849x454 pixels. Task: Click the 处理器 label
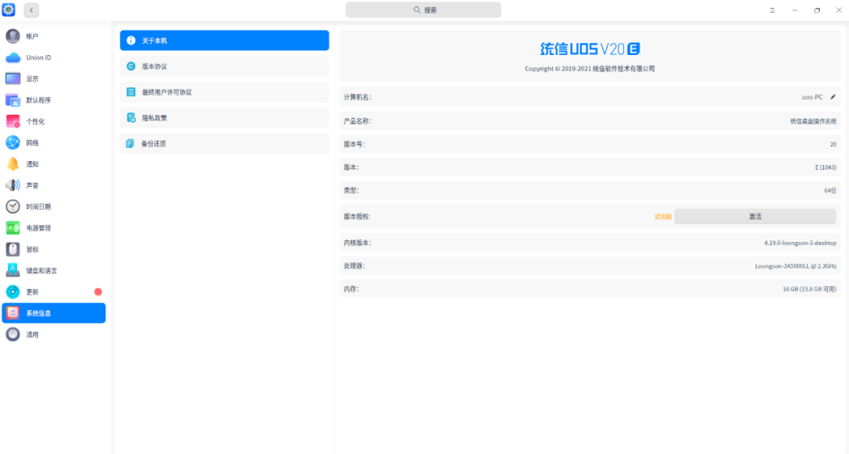pos(354,265)
